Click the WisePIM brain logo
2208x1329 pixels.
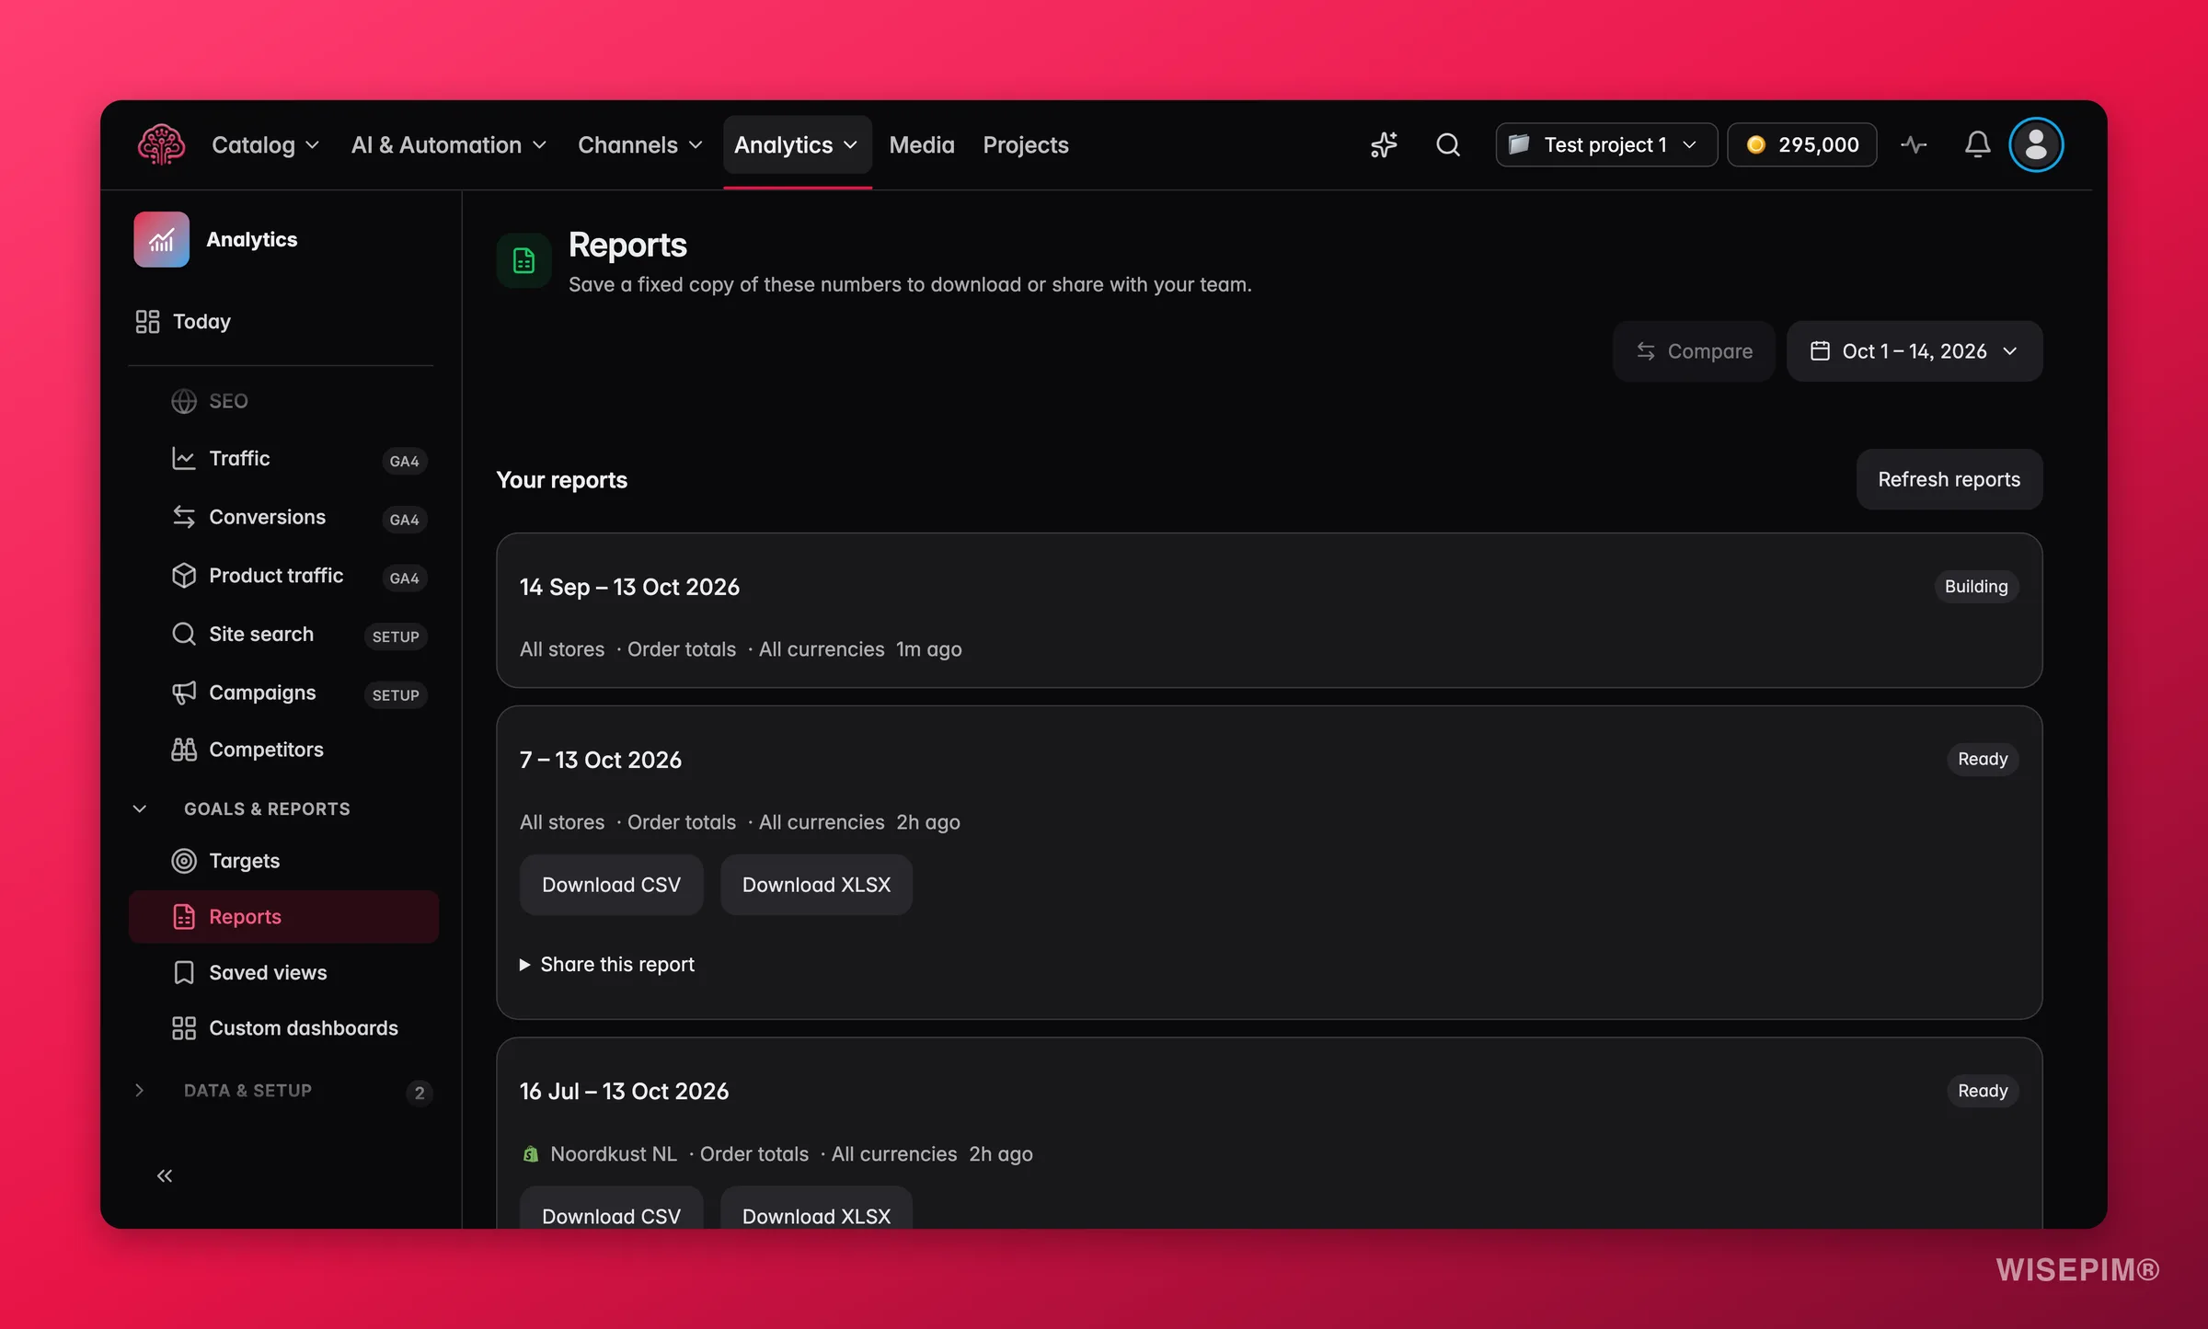[x=161, y=144]
